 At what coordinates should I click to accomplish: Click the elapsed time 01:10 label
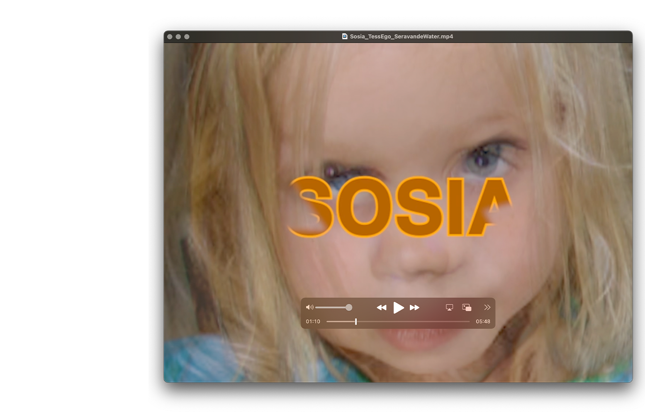coord(313,322)
